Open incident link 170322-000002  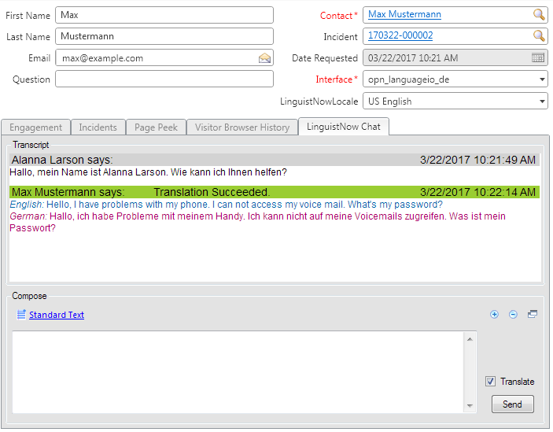click(x=400, y=36)
